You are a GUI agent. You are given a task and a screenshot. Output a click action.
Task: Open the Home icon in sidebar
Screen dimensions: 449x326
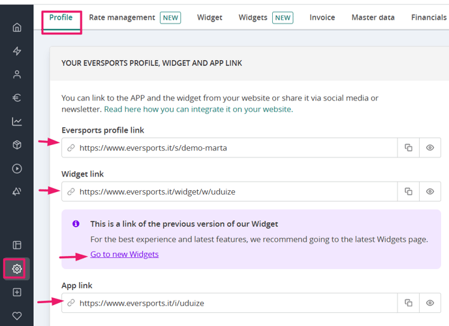[17, 27]
